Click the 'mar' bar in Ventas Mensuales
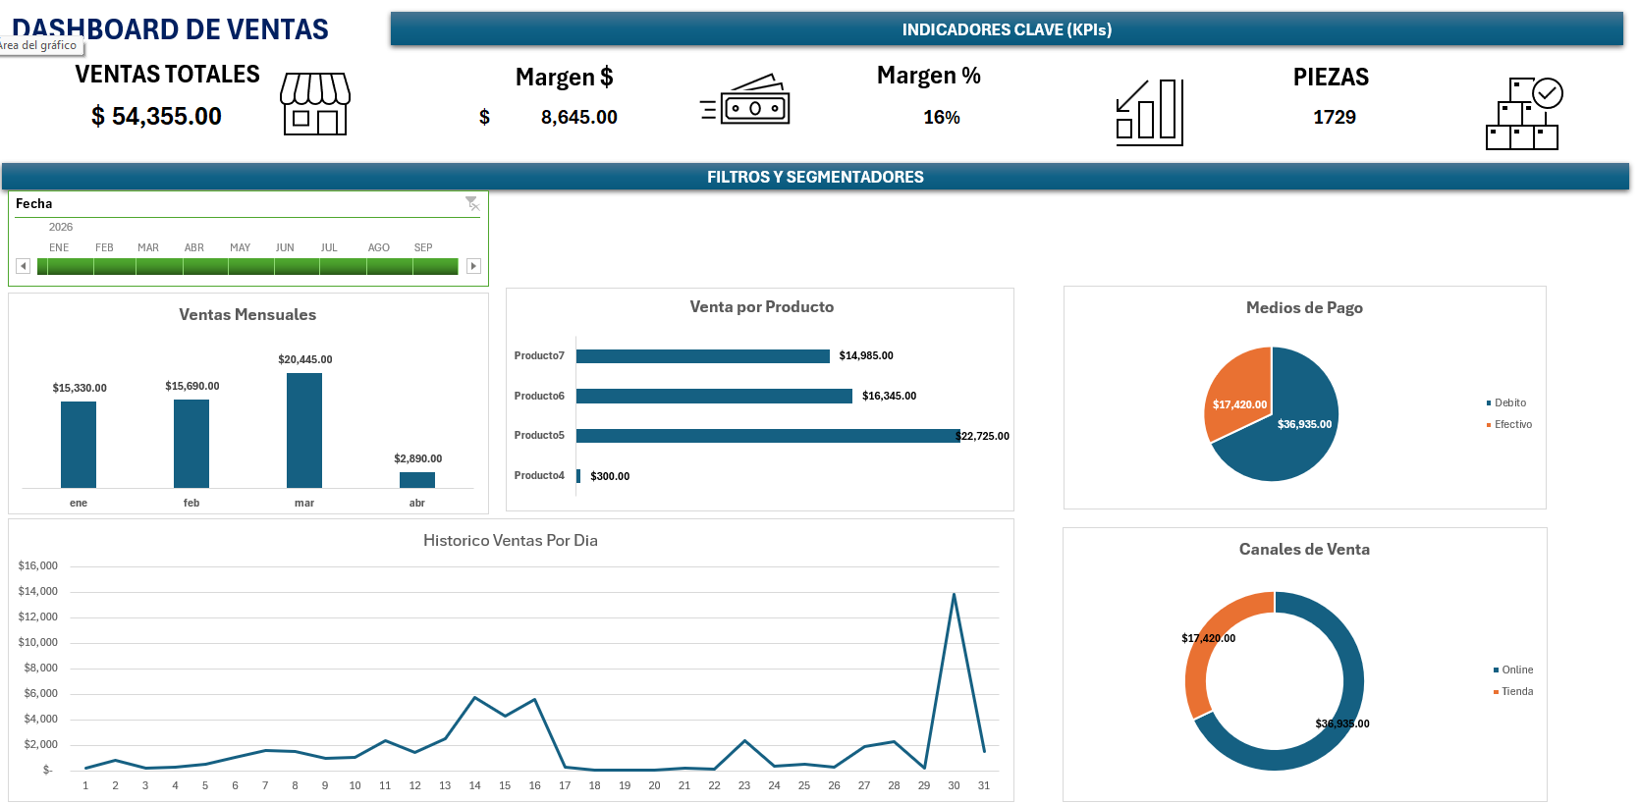The width and height of the screenshot is (1639, 804). coord(304,430)
